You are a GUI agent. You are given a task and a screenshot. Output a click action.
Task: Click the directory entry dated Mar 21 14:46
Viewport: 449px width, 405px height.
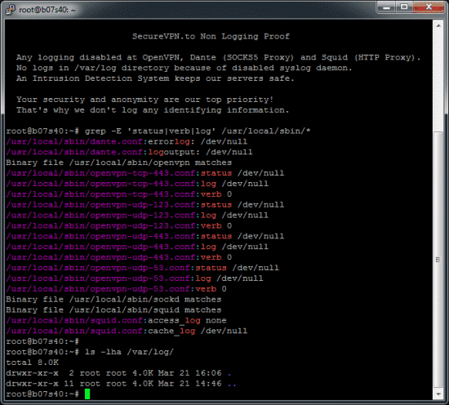(x=121, y=384)
